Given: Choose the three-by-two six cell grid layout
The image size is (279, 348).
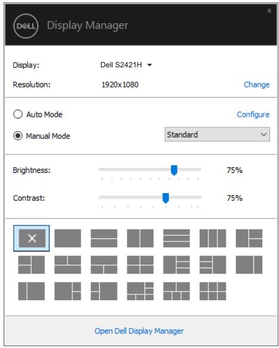Looking at the screenshot, I should pyautogui.click(x=213, y=291).
